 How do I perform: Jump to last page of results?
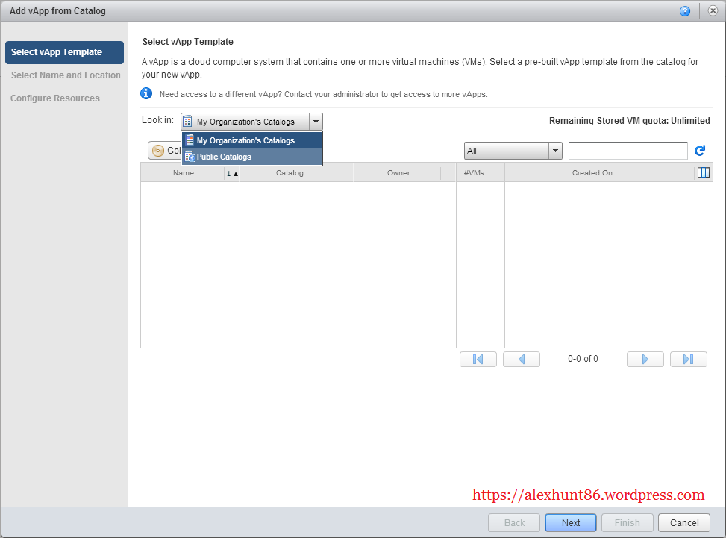coord(689,359)
